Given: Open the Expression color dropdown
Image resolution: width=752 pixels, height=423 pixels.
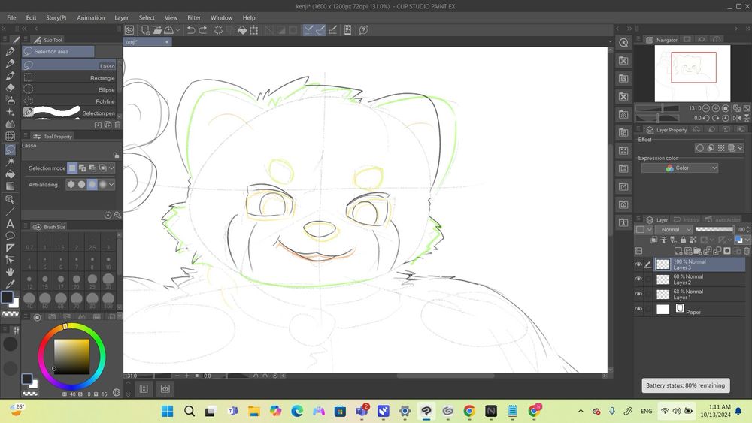Looking at the screenshot, I should coord(680,168).
